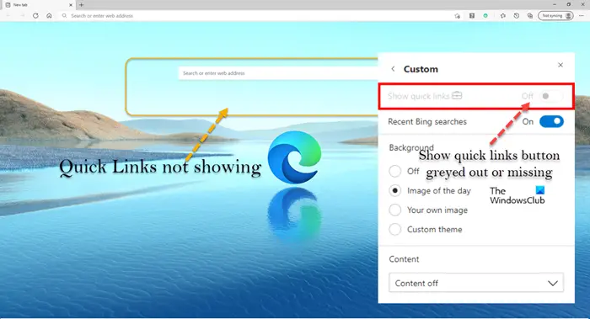Click the Custom panel heading text
Image resolution: width=590 pixels, height=319 pixels.
[421, 69]
